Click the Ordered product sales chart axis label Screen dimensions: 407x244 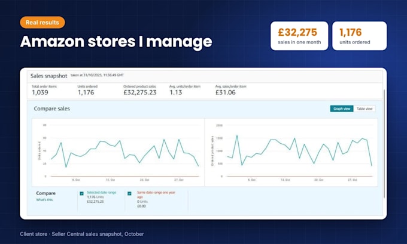coord(212,151)
